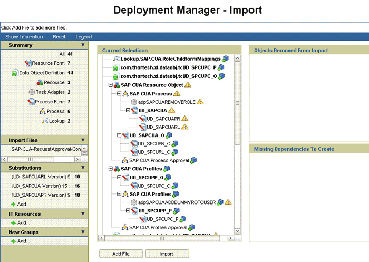Collapse the UD_SAPCUA_O node

pyautogui.click(x=119, y=135)
